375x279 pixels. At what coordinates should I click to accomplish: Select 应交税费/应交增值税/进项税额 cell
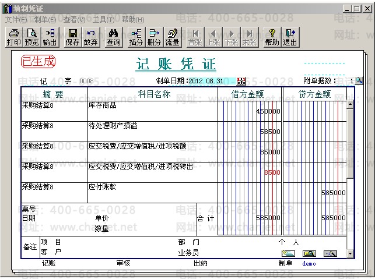[153, 152]
